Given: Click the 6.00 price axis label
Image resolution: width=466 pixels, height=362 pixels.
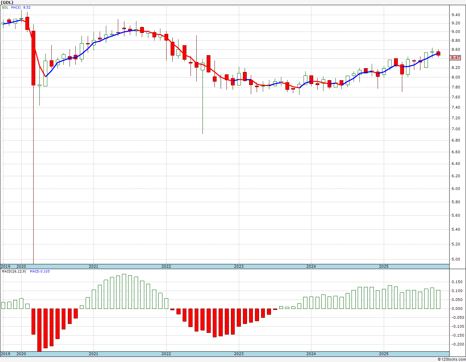Looking at the screenshot, I should (x=456, y=189).
